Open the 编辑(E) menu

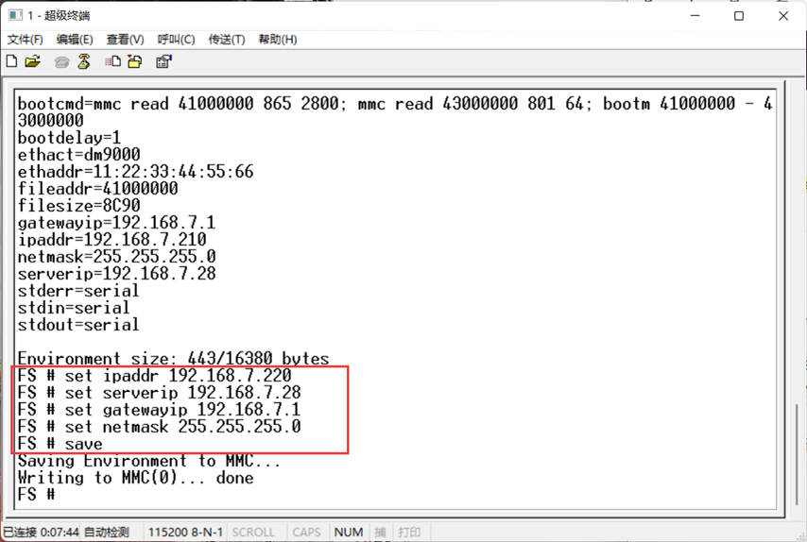pyautogui.click(x=75, y=39)
